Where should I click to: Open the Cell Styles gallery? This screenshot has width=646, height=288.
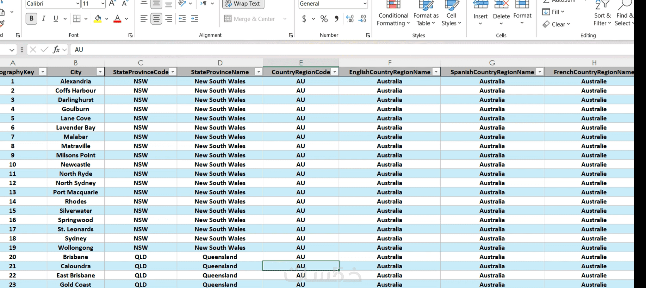pyautogui.click(x=451, y=13)
